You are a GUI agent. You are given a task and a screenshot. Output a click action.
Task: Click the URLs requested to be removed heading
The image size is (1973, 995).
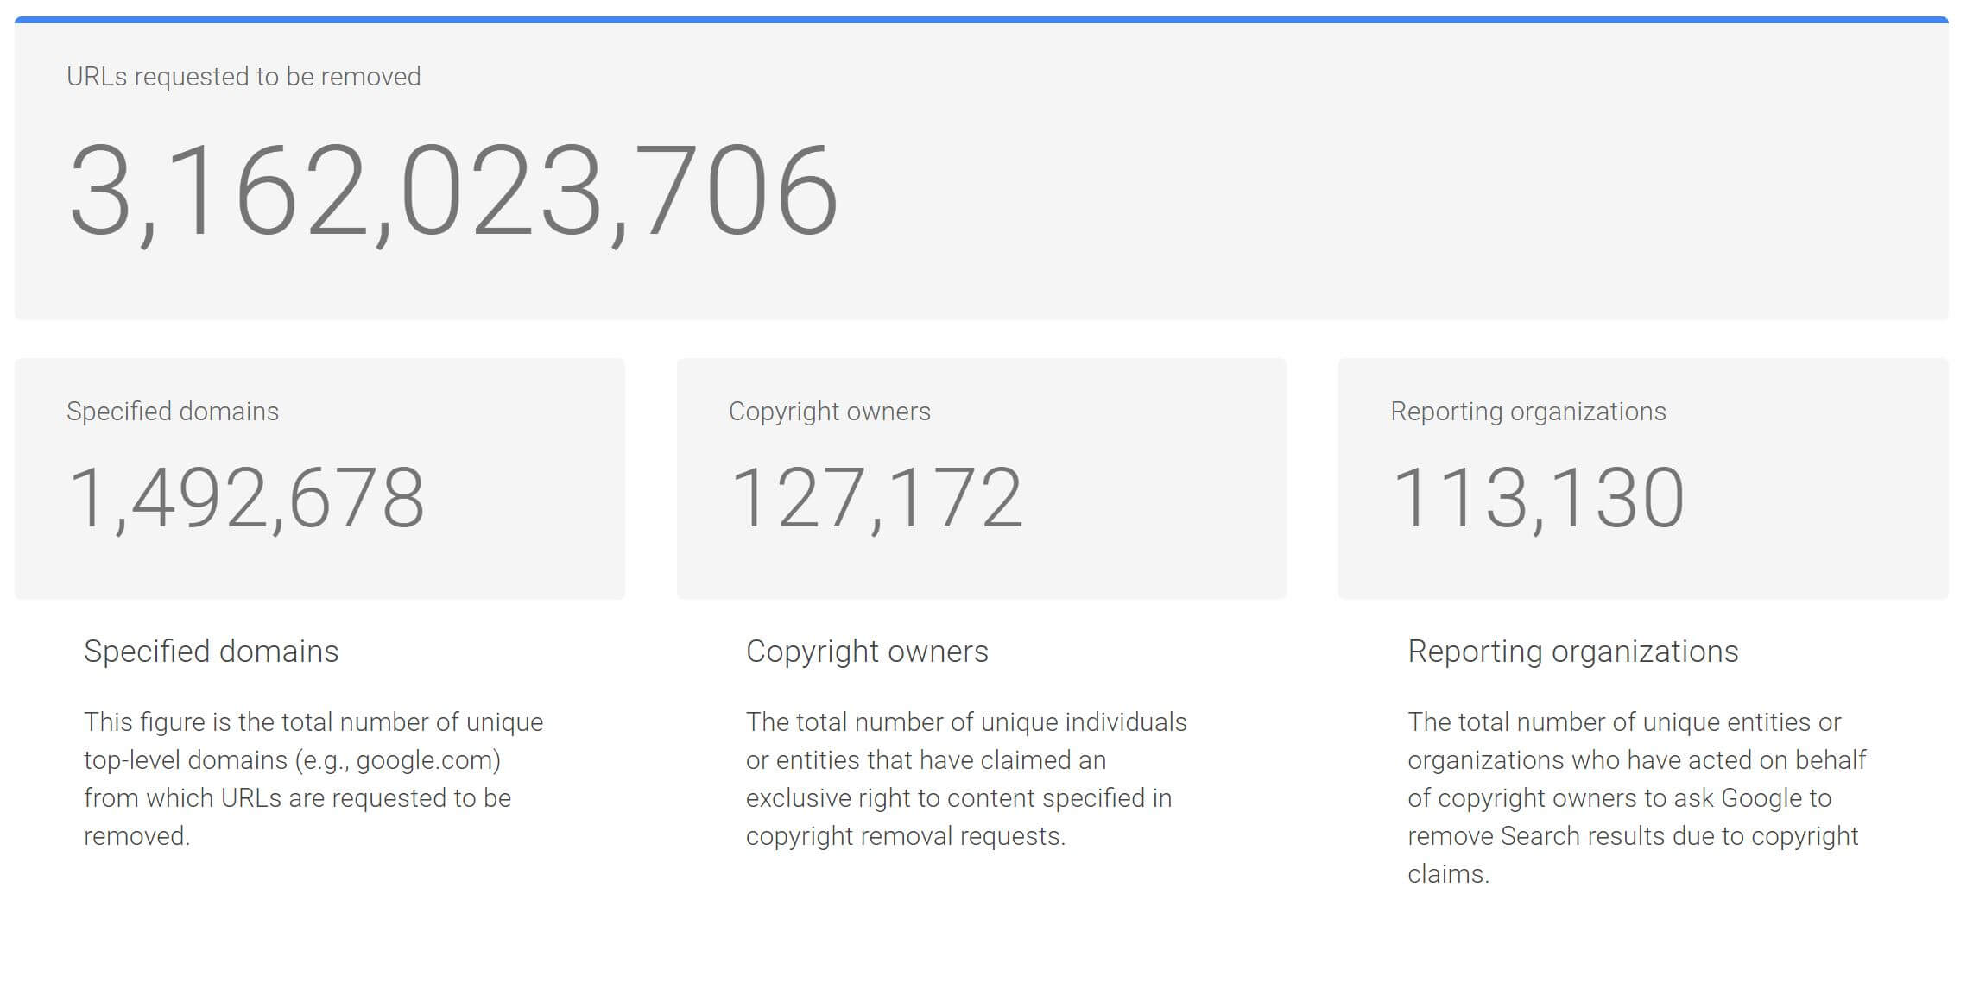(243, 76)
